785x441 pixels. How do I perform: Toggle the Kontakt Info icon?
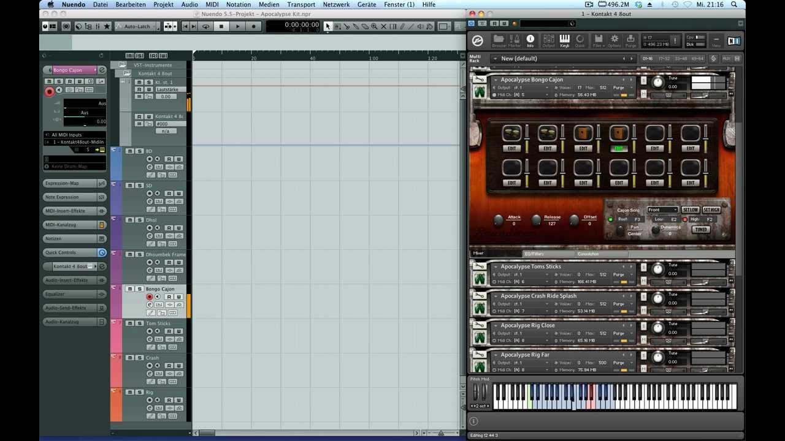coord(530,40)
